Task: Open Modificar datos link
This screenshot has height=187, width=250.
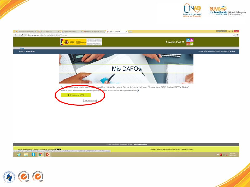Action: click(x=216, y=51)
